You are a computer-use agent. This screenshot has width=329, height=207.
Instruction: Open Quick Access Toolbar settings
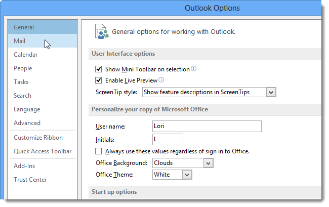[43, 151]
